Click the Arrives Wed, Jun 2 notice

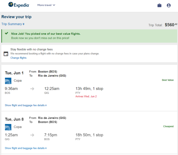86,96
